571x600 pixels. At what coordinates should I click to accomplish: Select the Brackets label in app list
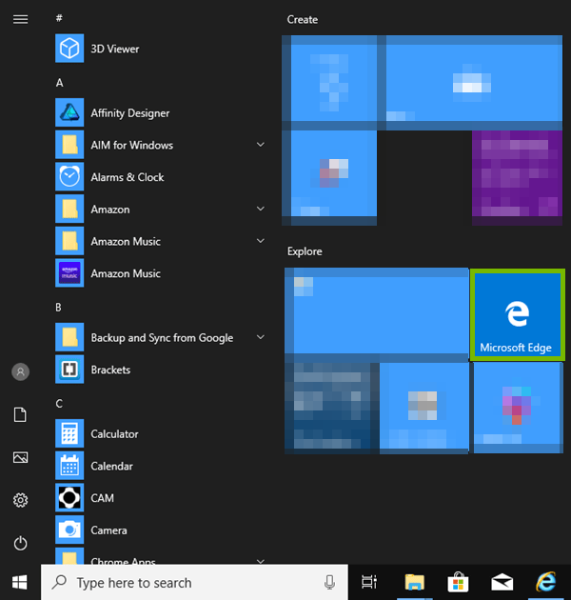[x=110, y=370]
